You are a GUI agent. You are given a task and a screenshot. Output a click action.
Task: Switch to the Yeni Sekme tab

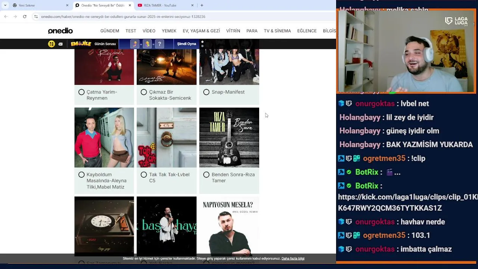coord(40,5)
